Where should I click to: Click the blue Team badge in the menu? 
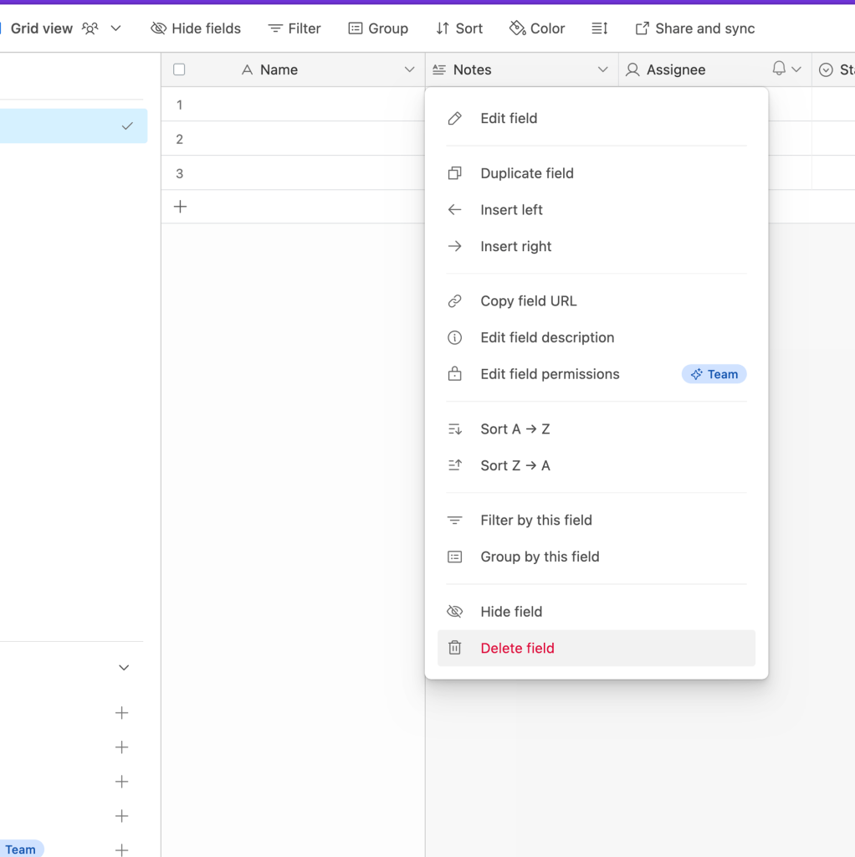[714, 374]
